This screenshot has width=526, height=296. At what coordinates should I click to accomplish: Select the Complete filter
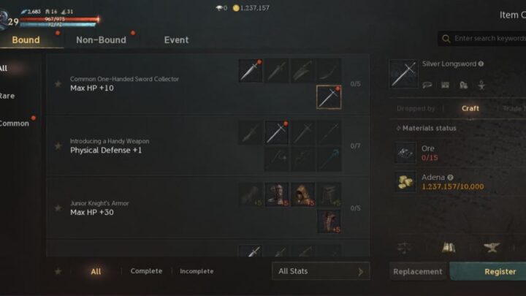pyautogui.click(x=146, y=271)
